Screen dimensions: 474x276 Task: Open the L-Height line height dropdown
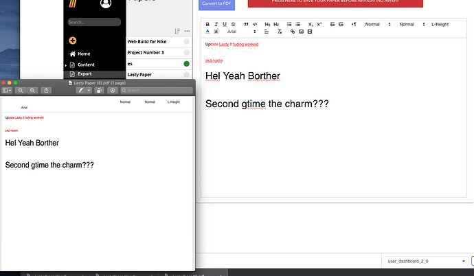pyautogui.click(x=440, y=24)
